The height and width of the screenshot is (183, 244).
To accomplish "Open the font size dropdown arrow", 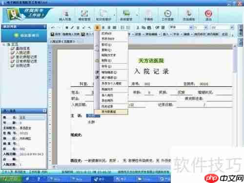I will coord(206,27).
